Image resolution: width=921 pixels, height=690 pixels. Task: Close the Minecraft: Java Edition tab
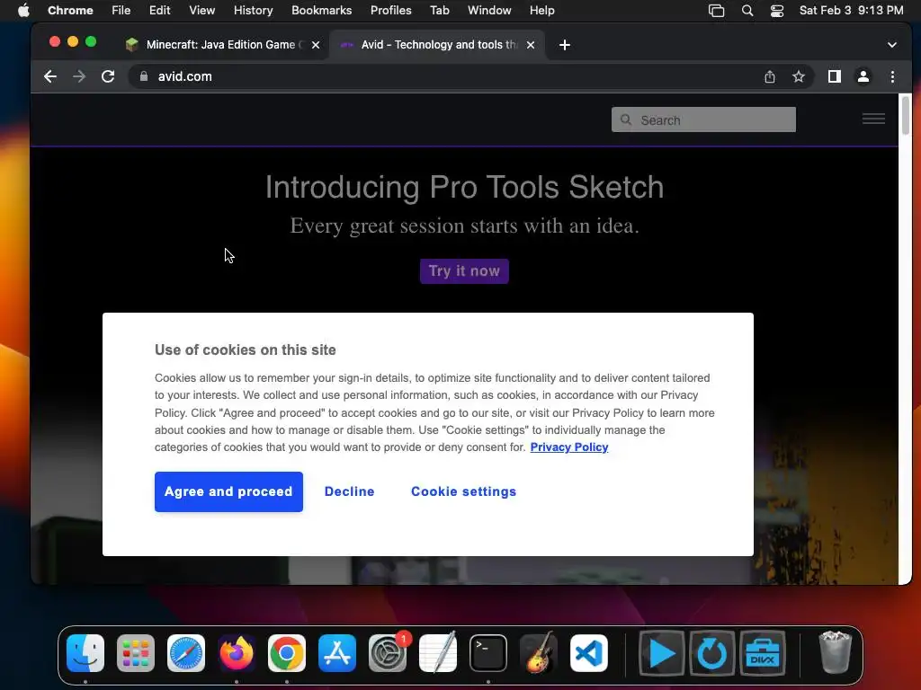[316, 45]
